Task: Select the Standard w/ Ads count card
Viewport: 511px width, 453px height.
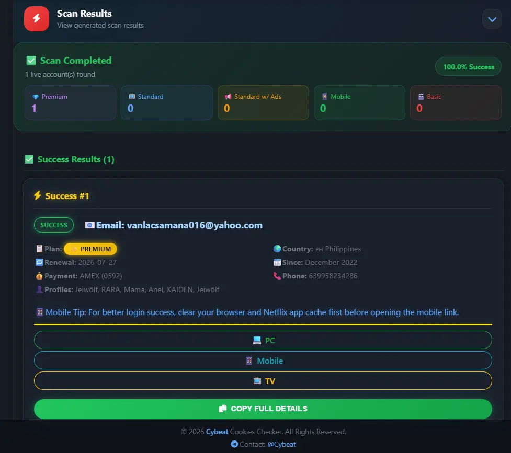Action: (263, 102)
